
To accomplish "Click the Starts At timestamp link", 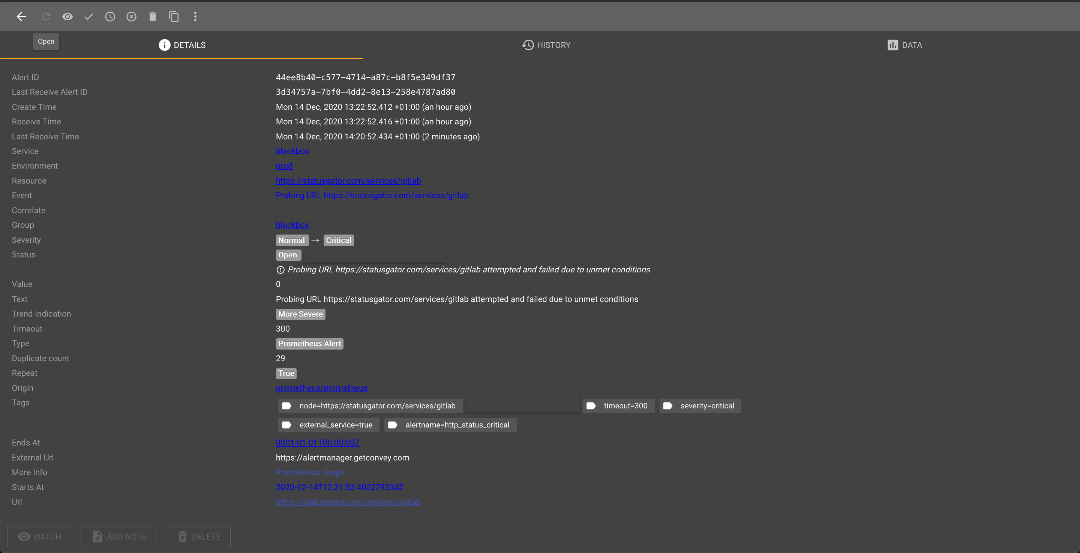I will [340, 487].
